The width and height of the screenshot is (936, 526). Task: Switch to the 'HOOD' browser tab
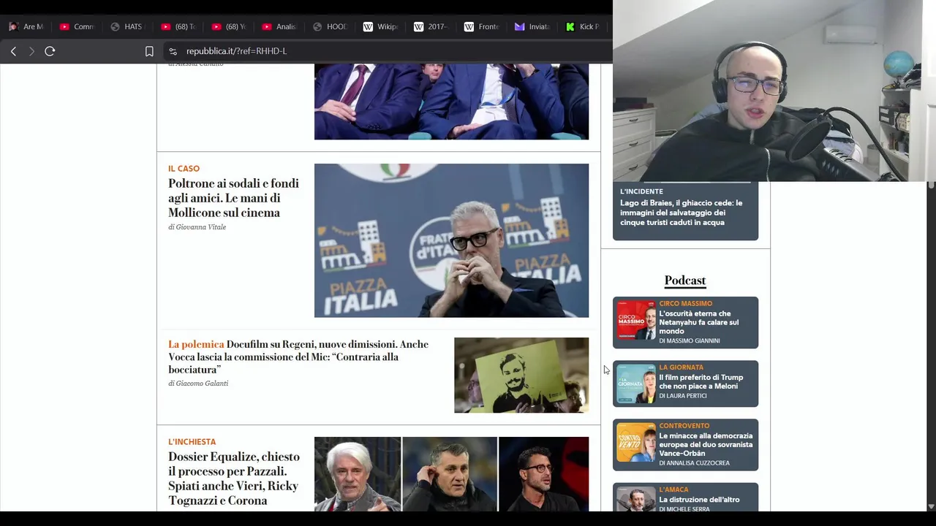coord(330,26)
